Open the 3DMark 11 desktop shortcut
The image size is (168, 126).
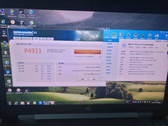[x=10, y=91]
